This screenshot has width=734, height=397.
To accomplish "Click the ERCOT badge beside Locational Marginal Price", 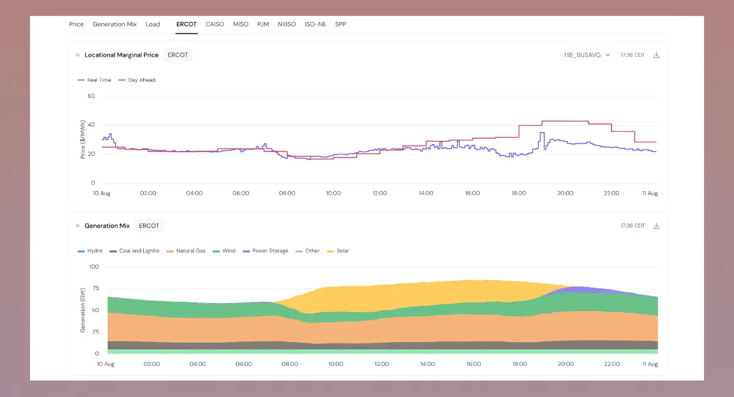I will click(x=178, y=55).
